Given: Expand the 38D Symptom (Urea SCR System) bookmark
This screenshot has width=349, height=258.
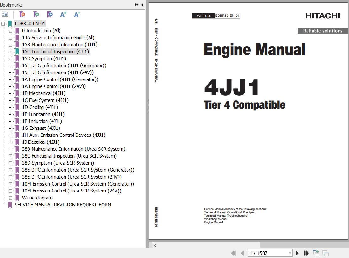Looking at the screenshot, I should pos(10,163).
